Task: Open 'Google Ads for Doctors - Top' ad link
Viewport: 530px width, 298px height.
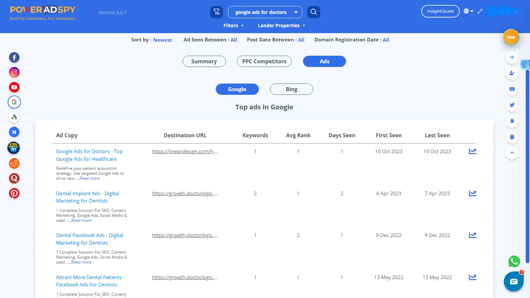Action: [89, 155]
